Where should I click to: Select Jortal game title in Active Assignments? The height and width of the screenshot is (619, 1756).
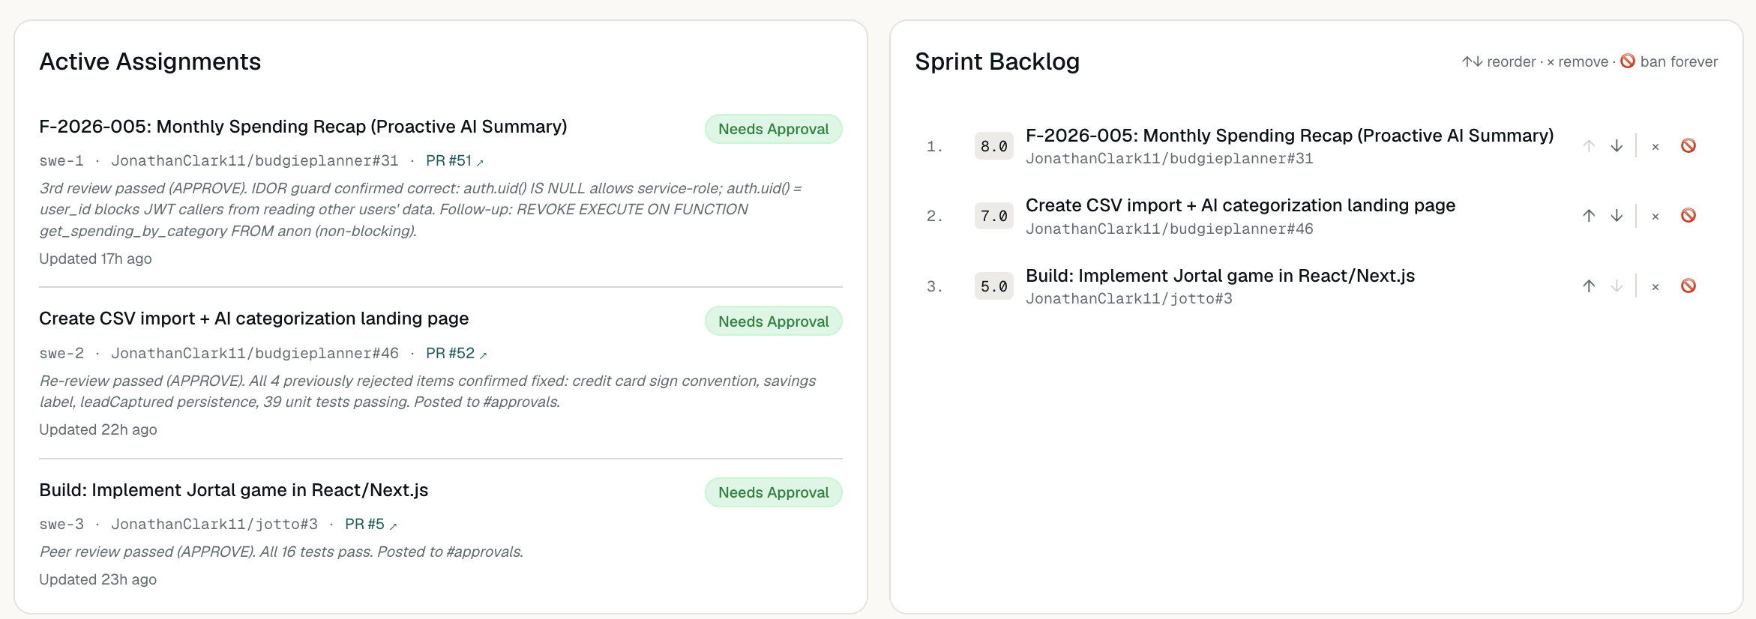click(x=233, y=490)
